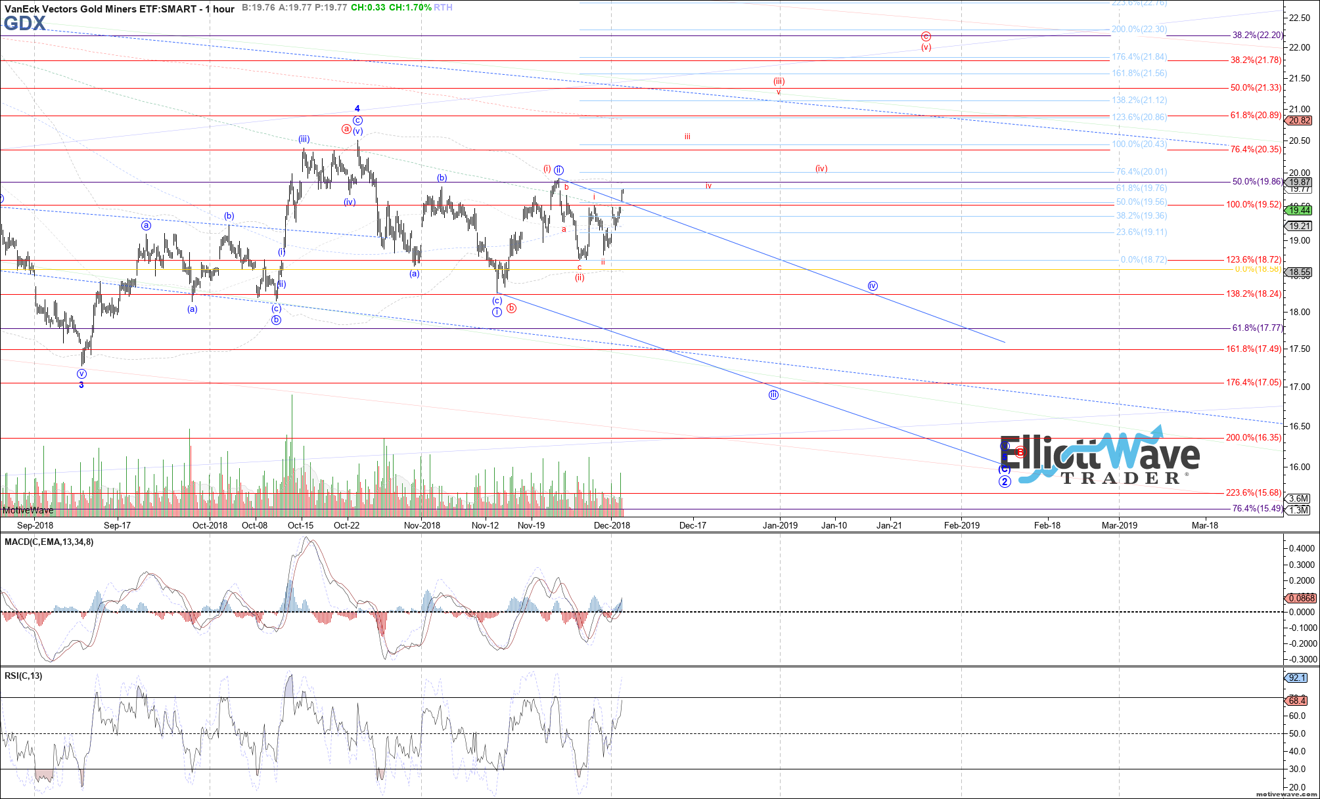The image size is (1320, 799).
Task: Click the Dec-2018 date on time axis
Action: click(612, 525)
